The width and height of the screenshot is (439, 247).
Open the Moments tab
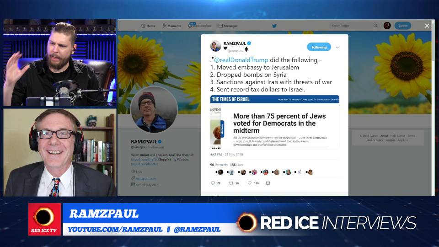171,26
